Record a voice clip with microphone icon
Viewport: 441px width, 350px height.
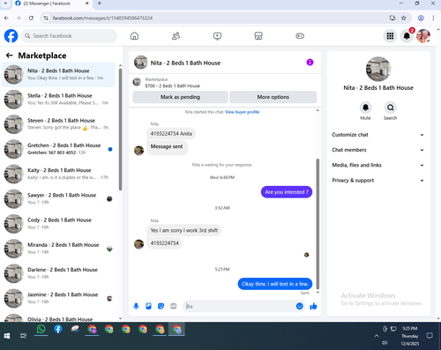[136, 306]
